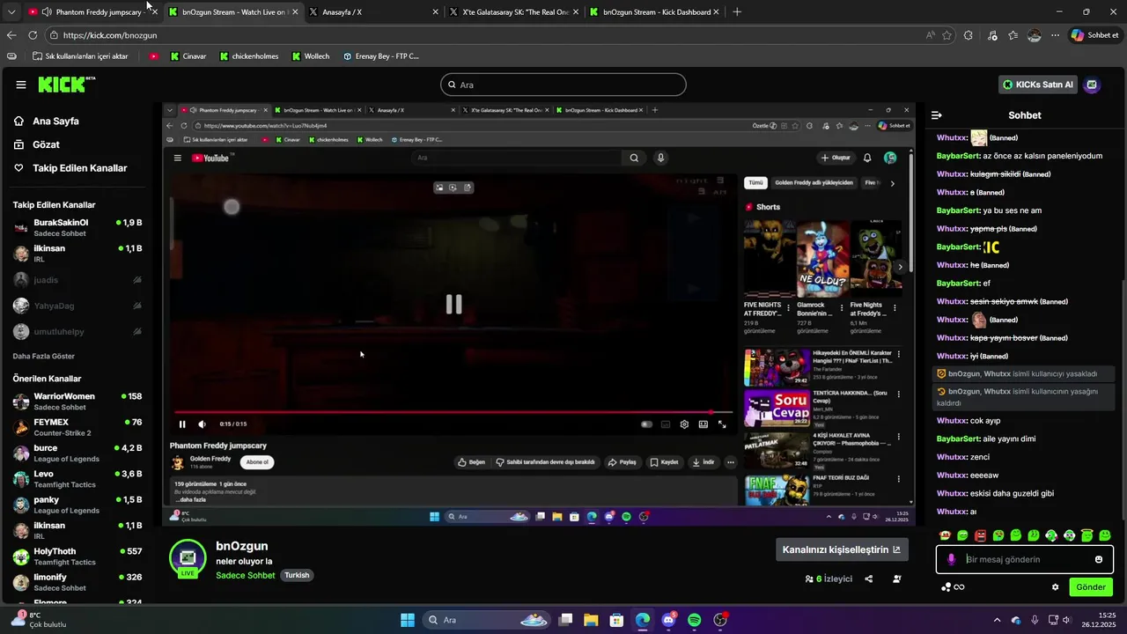Click the user icon right of share

tap(896, 579)
